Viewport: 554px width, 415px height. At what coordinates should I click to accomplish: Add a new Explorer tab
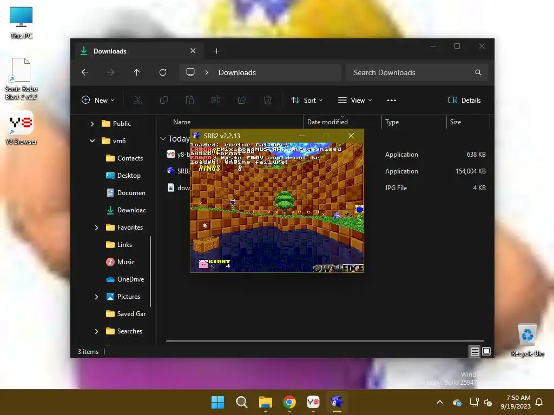[x=216, y=51]
